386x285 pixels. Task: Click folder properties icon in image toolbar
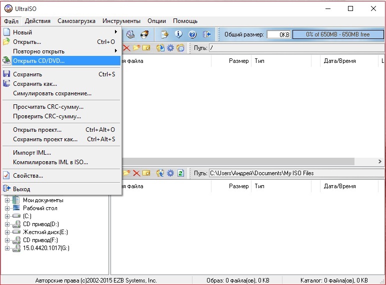pos(180,48)
